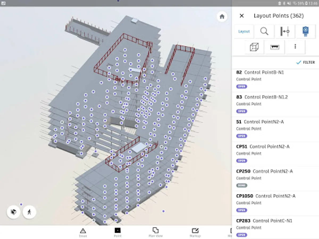This screenshot has height=239, width=319.
Task: Select row 51 Control PointN2-A
Action: click(x=275, y=129)
